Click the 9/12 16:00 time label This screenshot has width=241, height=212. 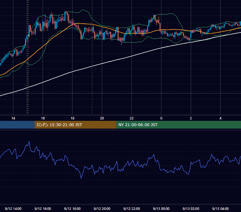tap(43, 208)
